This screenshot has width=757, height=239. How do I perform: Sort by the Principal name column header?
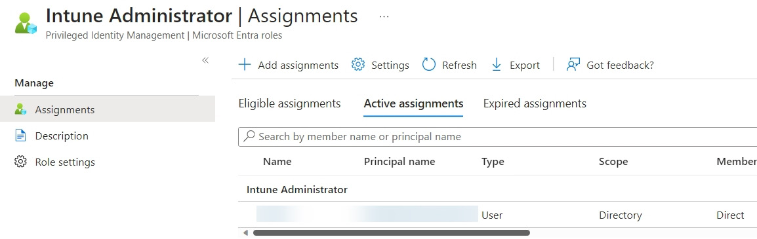[x=399, y=162]
